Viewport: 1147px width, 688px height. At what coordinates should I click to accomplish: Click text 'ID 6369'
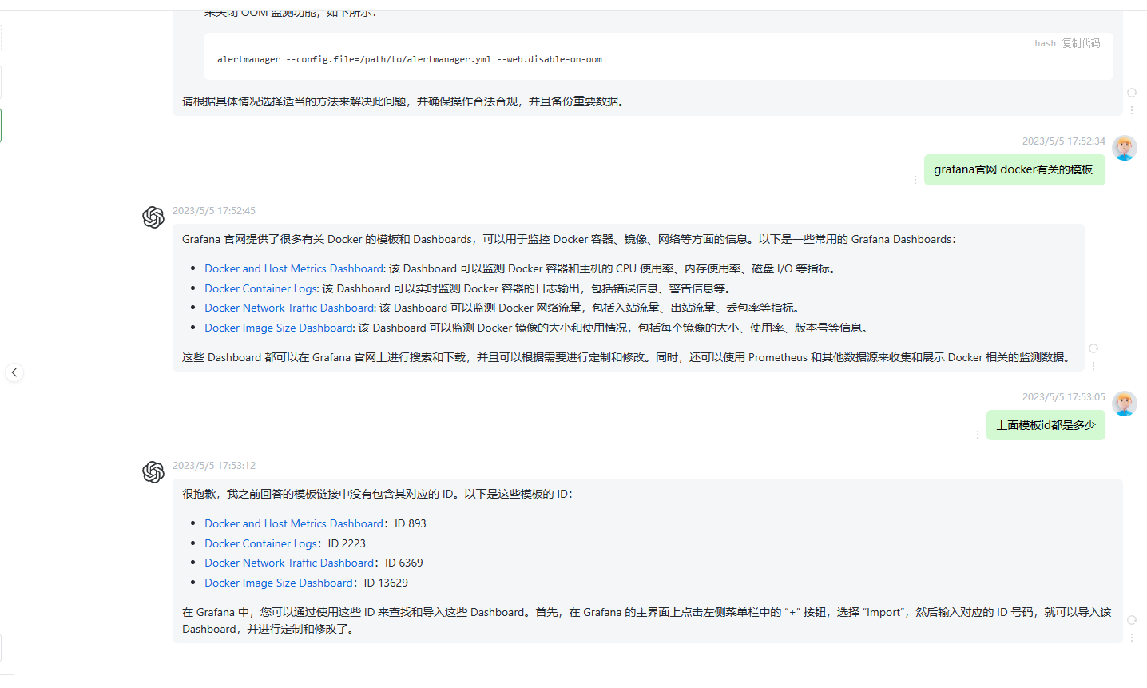click(x=404, y=563)
